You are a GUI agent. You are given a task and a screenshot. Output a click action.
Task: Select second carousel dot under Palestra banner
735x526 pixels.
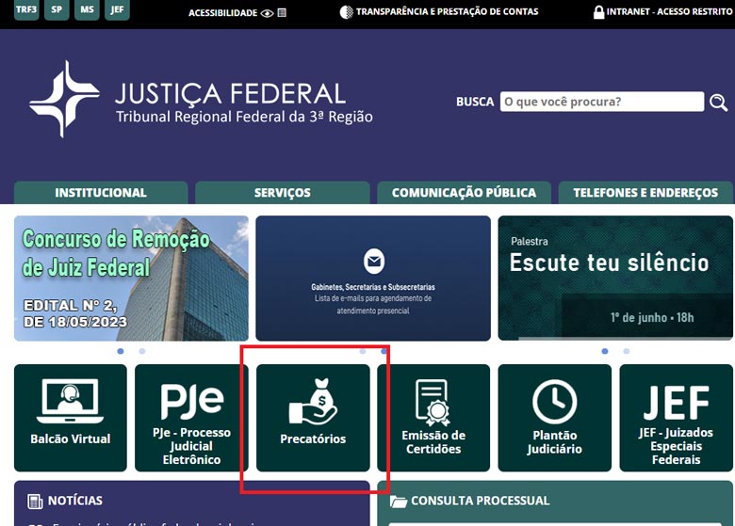pyautogui.click(x=627, y=351)
